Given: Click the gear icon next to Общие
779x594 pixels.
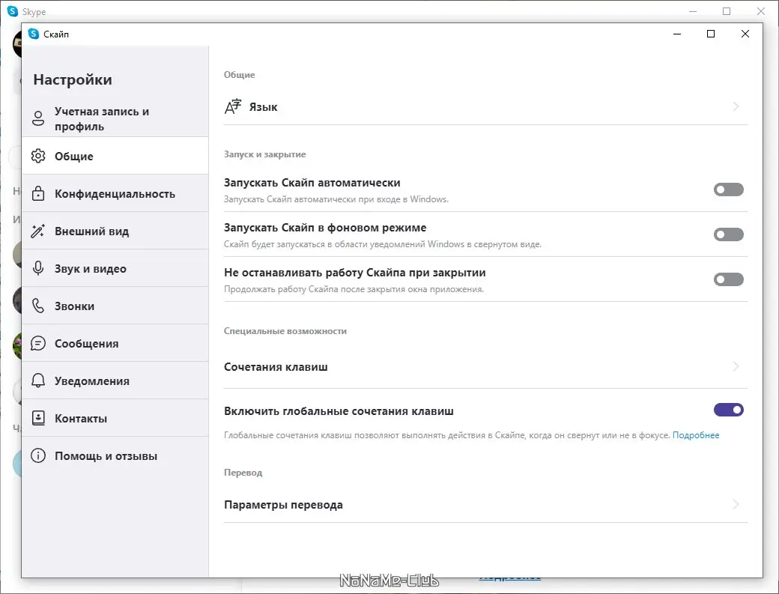Looking at the screenshot, I should point(38,156).
